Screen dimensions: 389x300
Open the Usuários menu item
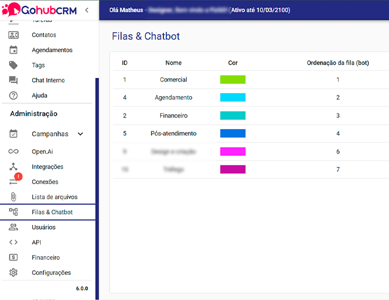pos(43,227)
